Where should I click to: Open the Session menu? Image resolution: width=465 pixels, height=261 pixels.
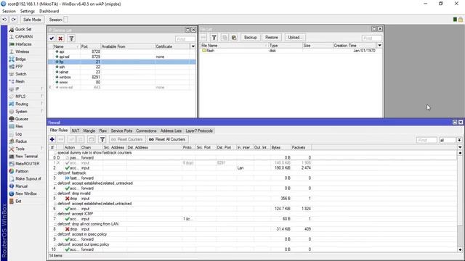(x=9, y=12)
